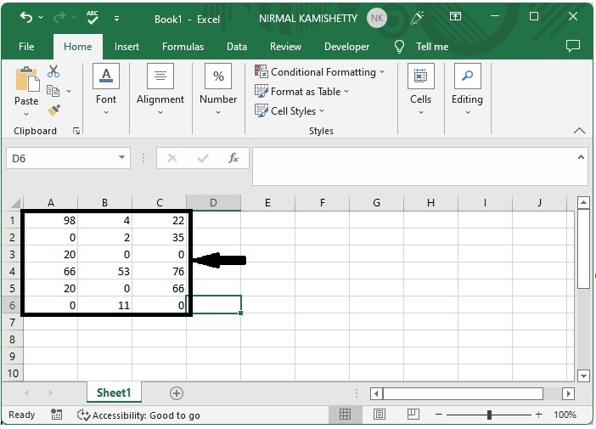Open the Conditional Formatting menu
This screenshot has width=596, height=429.
(x=320, y=72)
